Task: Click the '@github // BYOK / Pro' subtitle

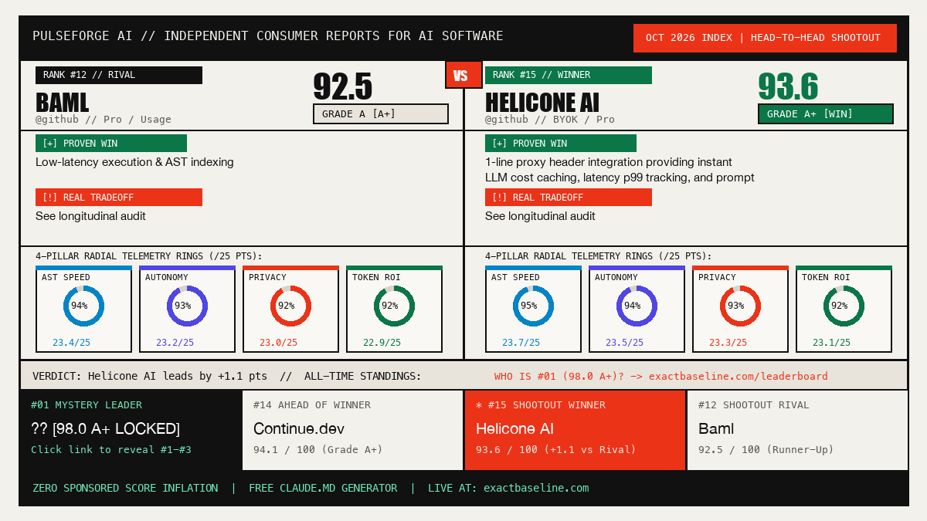Action: [550, 120]
